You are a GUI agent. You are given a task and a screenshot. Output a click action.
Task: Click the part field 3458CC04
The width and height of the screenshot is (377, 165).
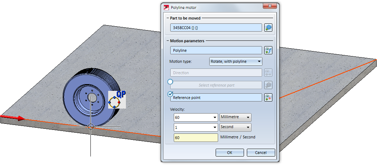click(x=216, y=27)
